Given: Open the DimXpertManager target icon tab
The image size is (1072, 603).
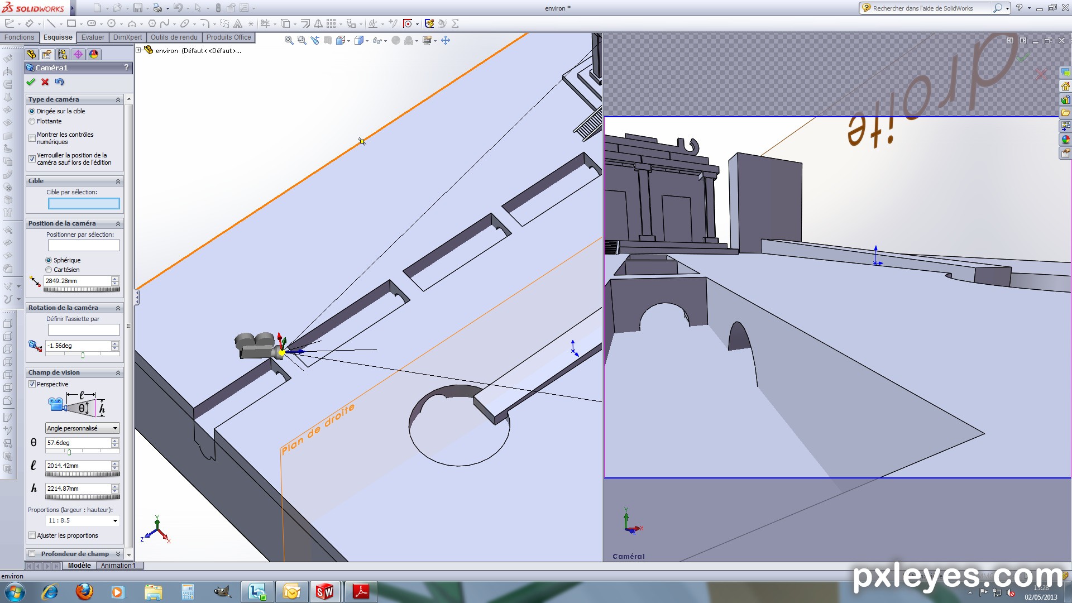Looking at the screenshot, I should click(x=78, y=54).
